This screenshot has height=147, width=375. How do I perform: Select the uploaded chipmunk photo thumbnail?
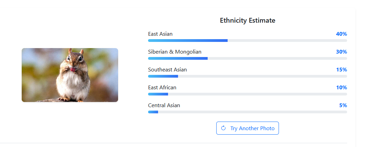pos(70,75)
